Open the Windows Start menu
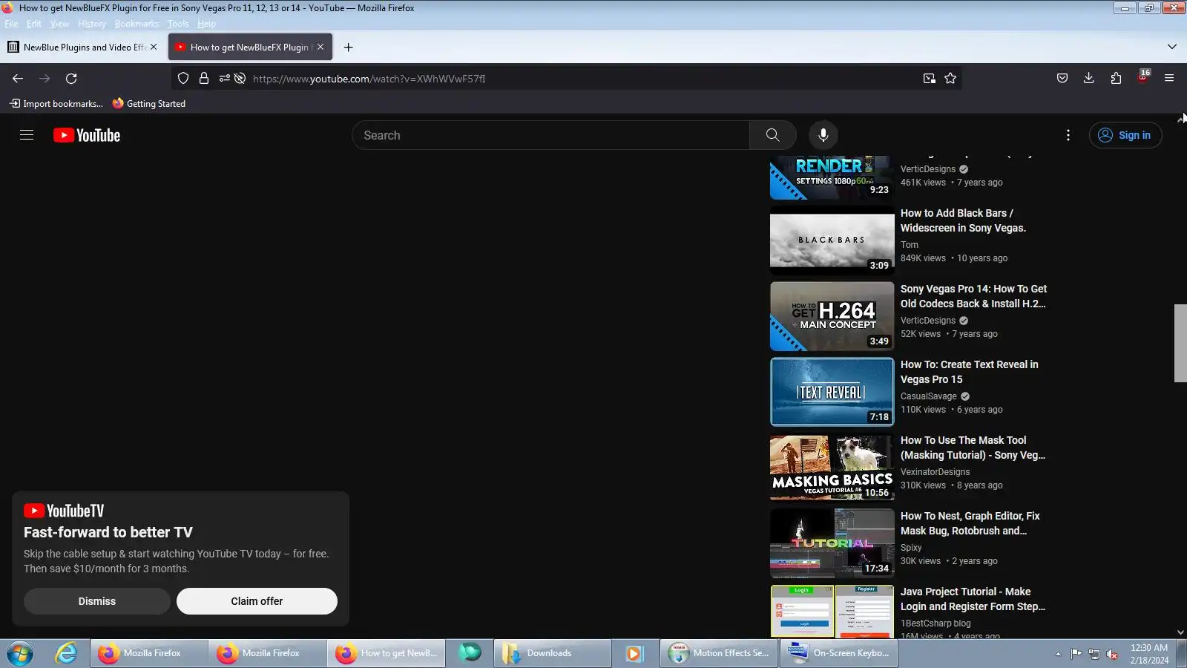 click(x=20, y=653)
